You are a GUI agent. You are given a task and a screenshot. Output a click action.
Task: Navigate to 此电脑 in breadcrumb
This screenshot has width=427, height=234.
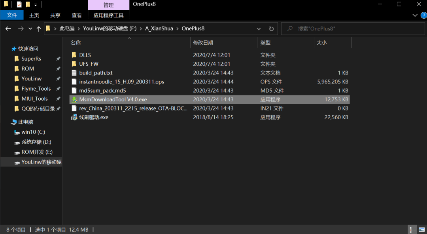pos(67,29)
